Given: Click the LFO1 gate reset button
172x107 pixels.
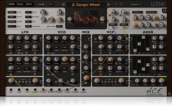Looking at the screenshot, I should click(x=19, y=47).
